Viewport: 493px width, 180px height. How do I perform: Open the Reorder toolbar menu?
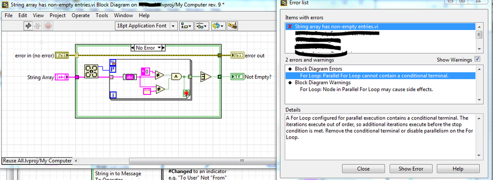218,26
